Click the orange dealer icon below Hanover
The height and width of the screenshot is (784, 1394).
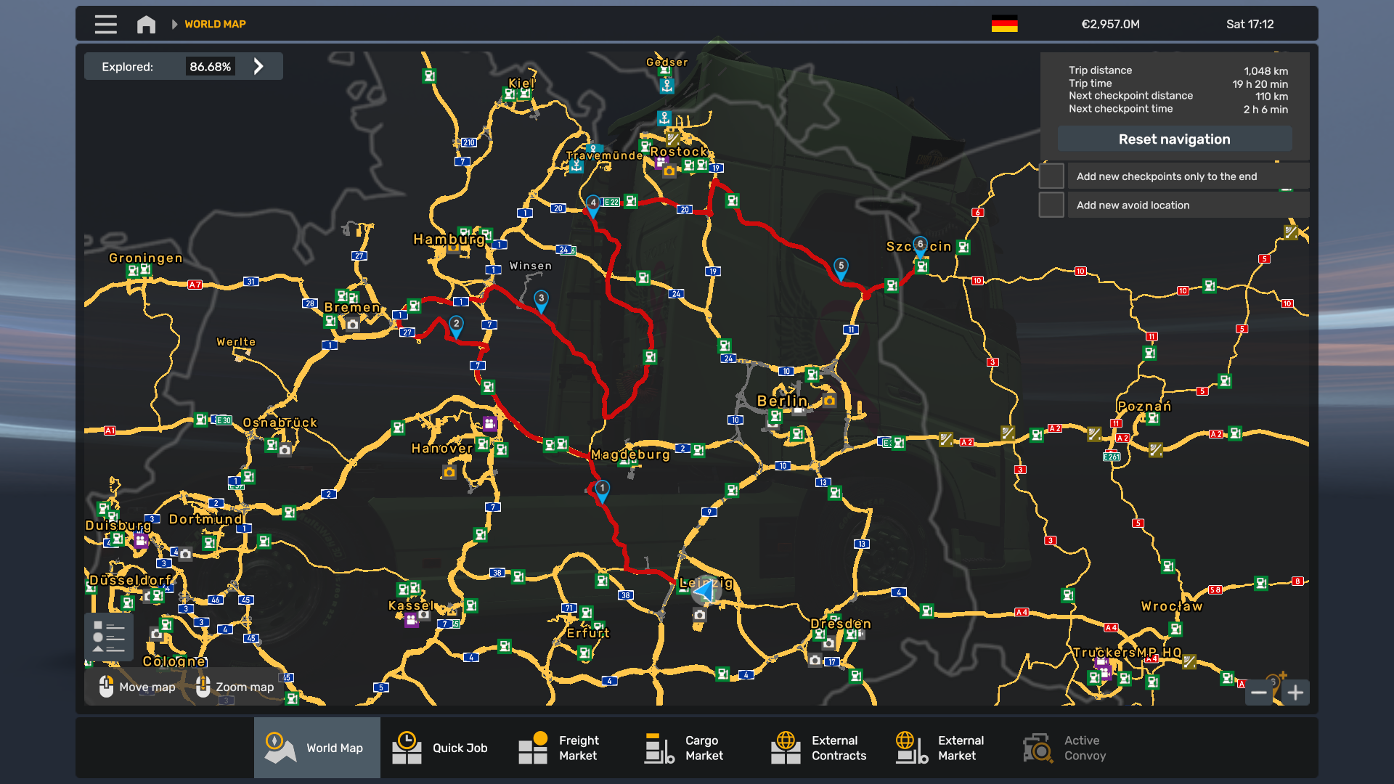[x=449, y=473]
